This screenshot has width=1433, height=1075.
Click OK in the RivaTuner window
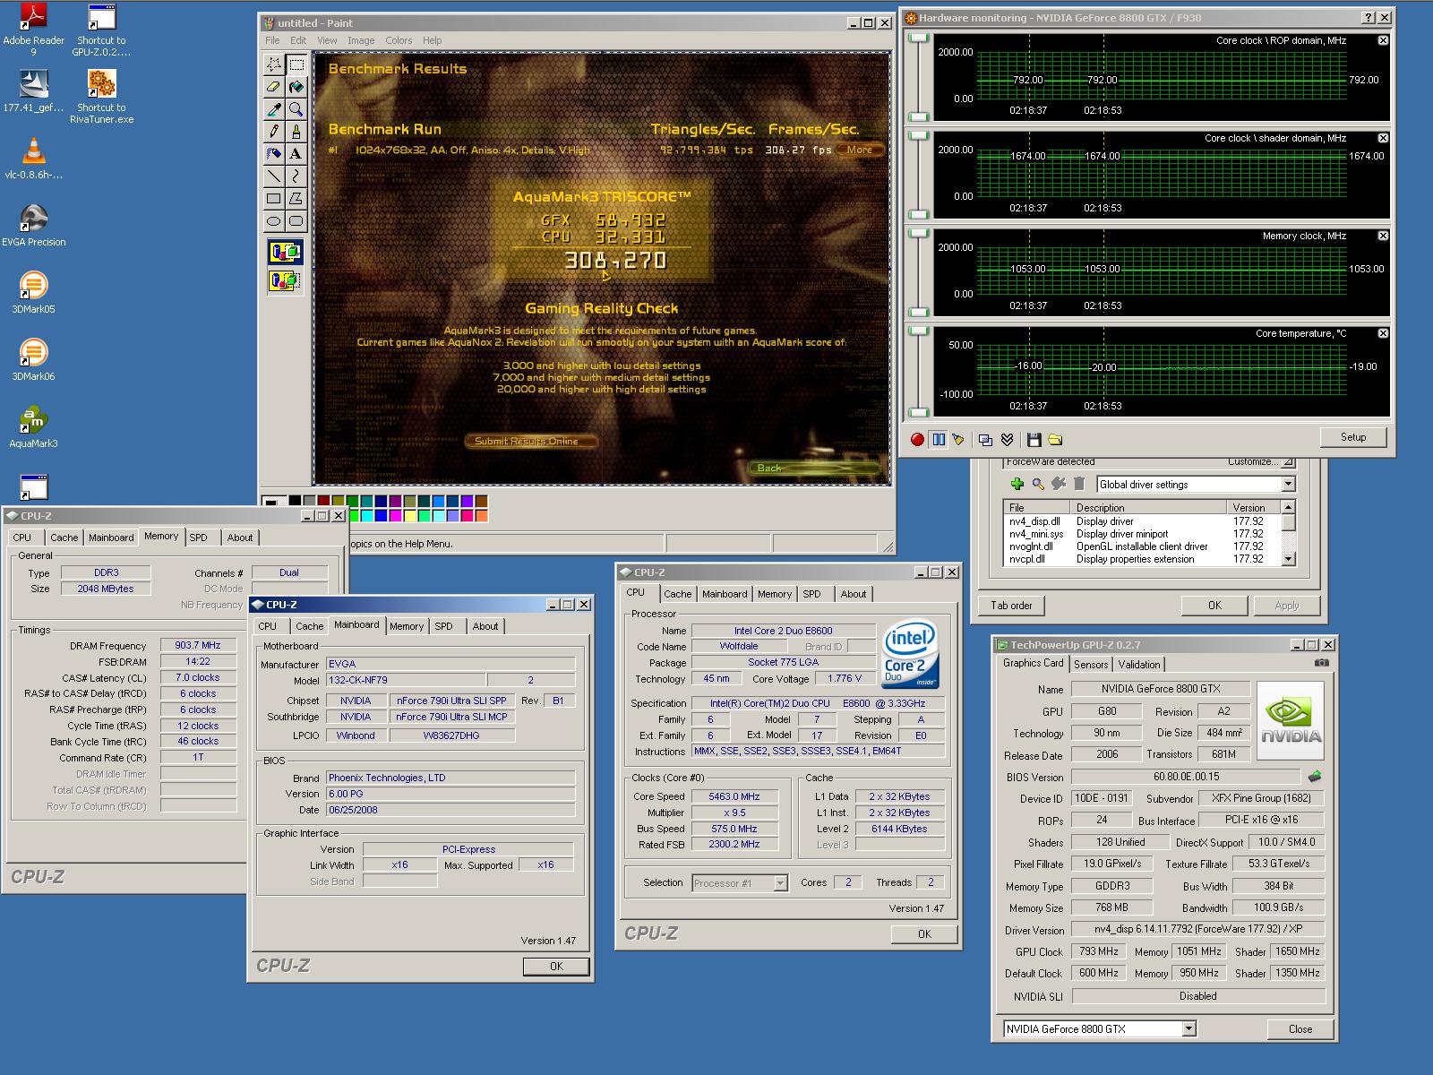coord(1214,606)
